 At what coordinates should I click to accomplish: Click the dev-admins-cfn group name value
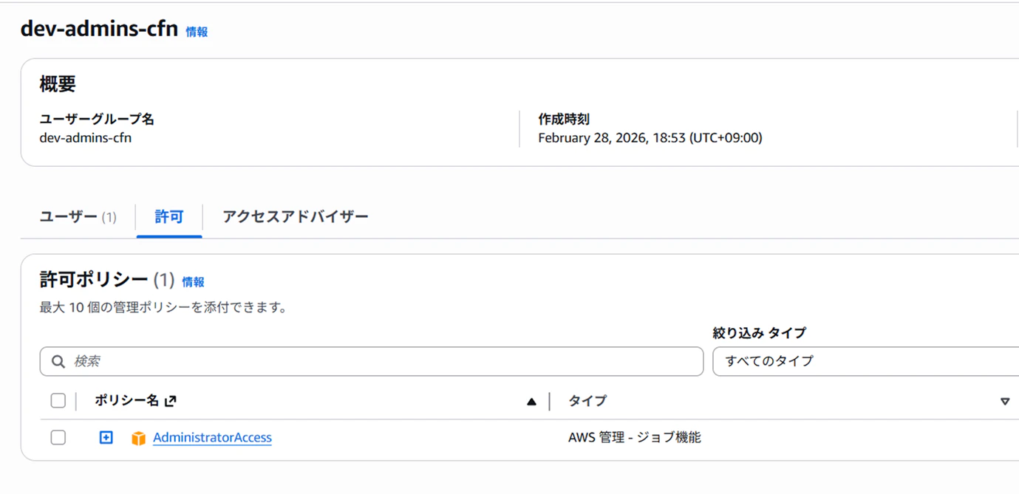pos(86,137)
